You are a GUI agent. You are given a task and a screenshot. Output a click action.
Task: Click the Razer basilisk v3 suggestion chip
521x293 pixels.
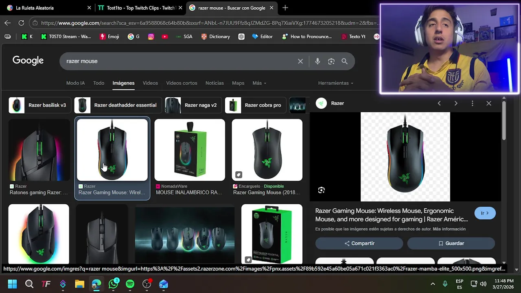40,105
